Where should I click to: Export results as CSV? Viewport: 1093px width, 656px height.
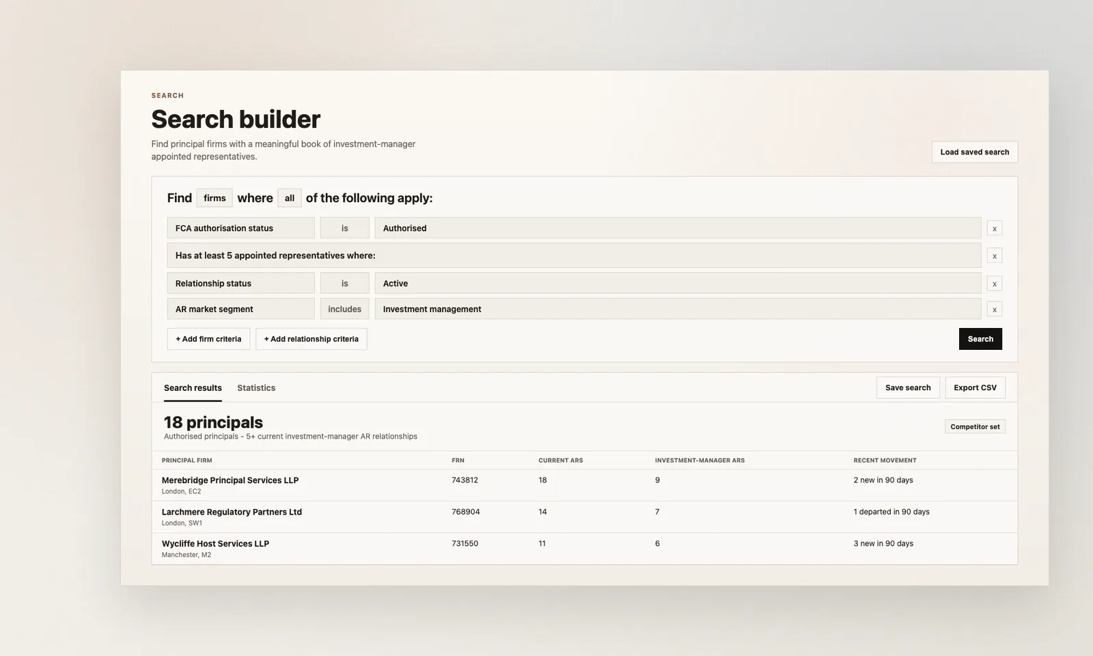click(x=975, y=387)
